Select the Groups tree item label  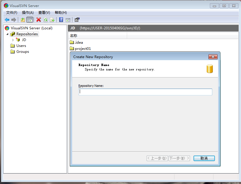point(23,52)
